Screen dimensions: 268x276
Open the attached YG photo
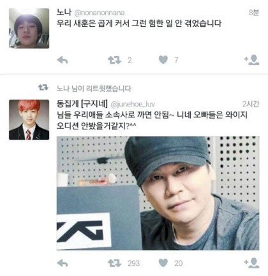[158, 193]
